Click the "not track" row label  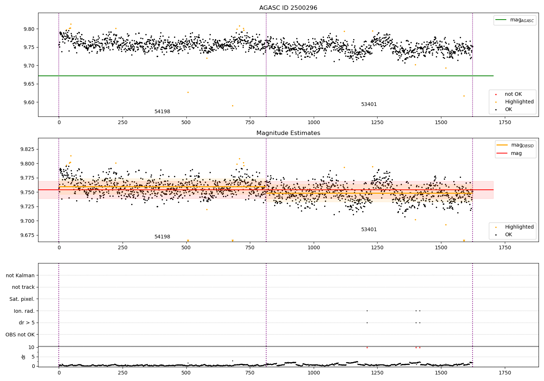23,287
